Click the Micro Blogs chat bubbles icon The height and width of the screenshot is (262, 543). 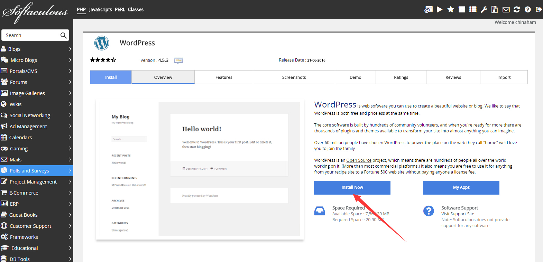[x=4, y=60]
